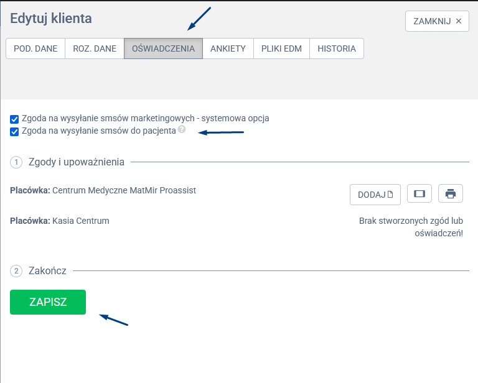Screen dimensions: 478x383
Task: Uncheck marketing SMS consent checkbox
Action: (x=14, y=118)
